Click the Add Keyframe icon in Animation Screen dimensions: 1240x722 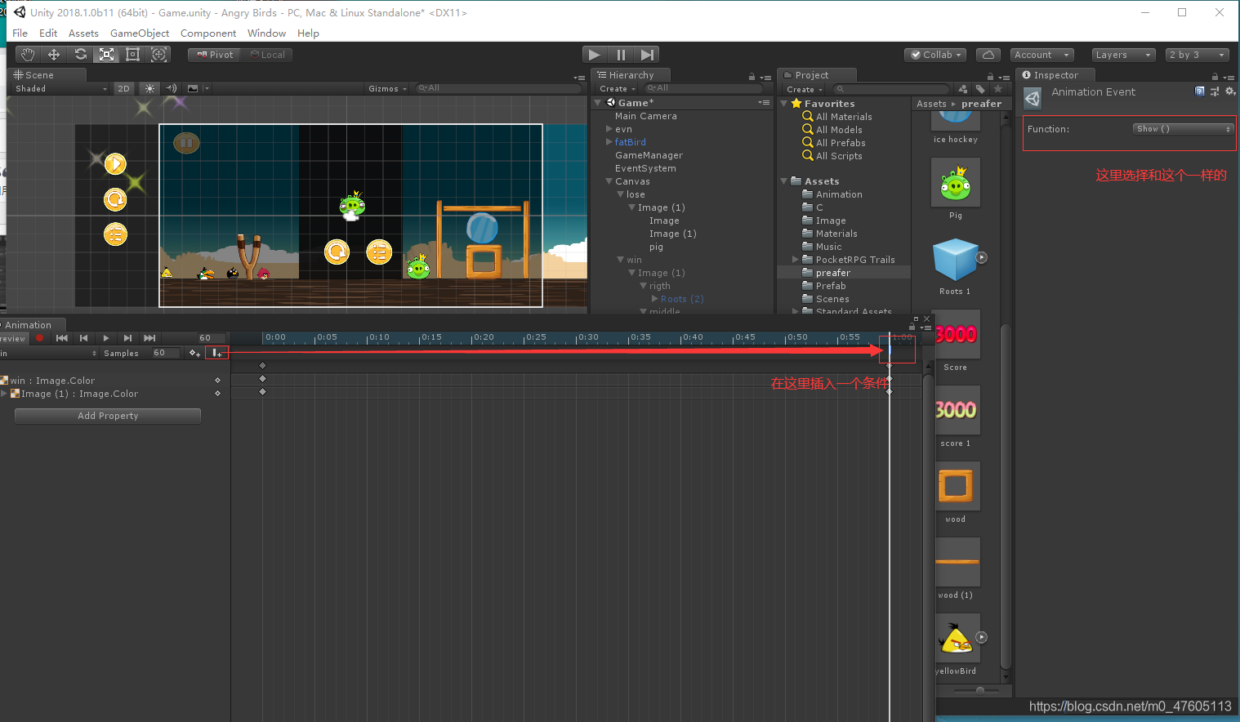click(x=194, y=353)
